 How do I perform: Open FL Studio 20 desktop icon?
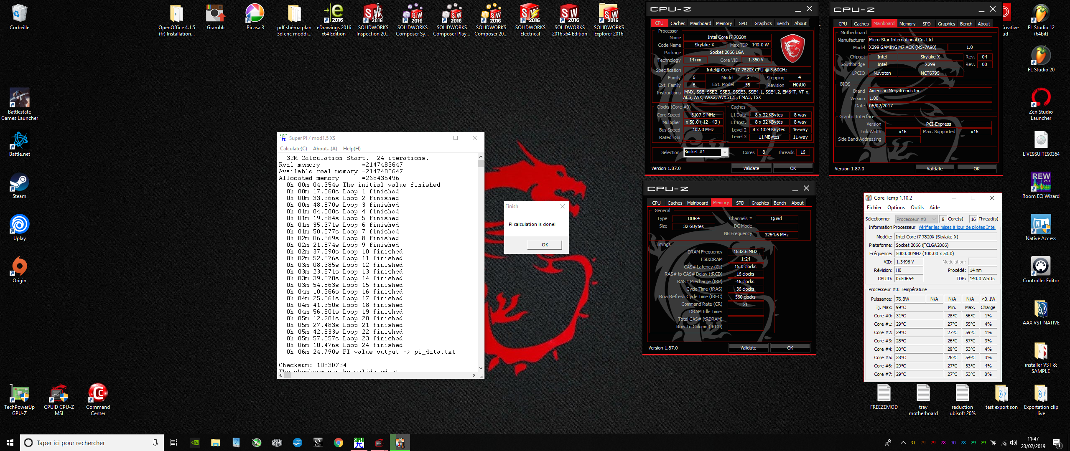[1041, 59]
